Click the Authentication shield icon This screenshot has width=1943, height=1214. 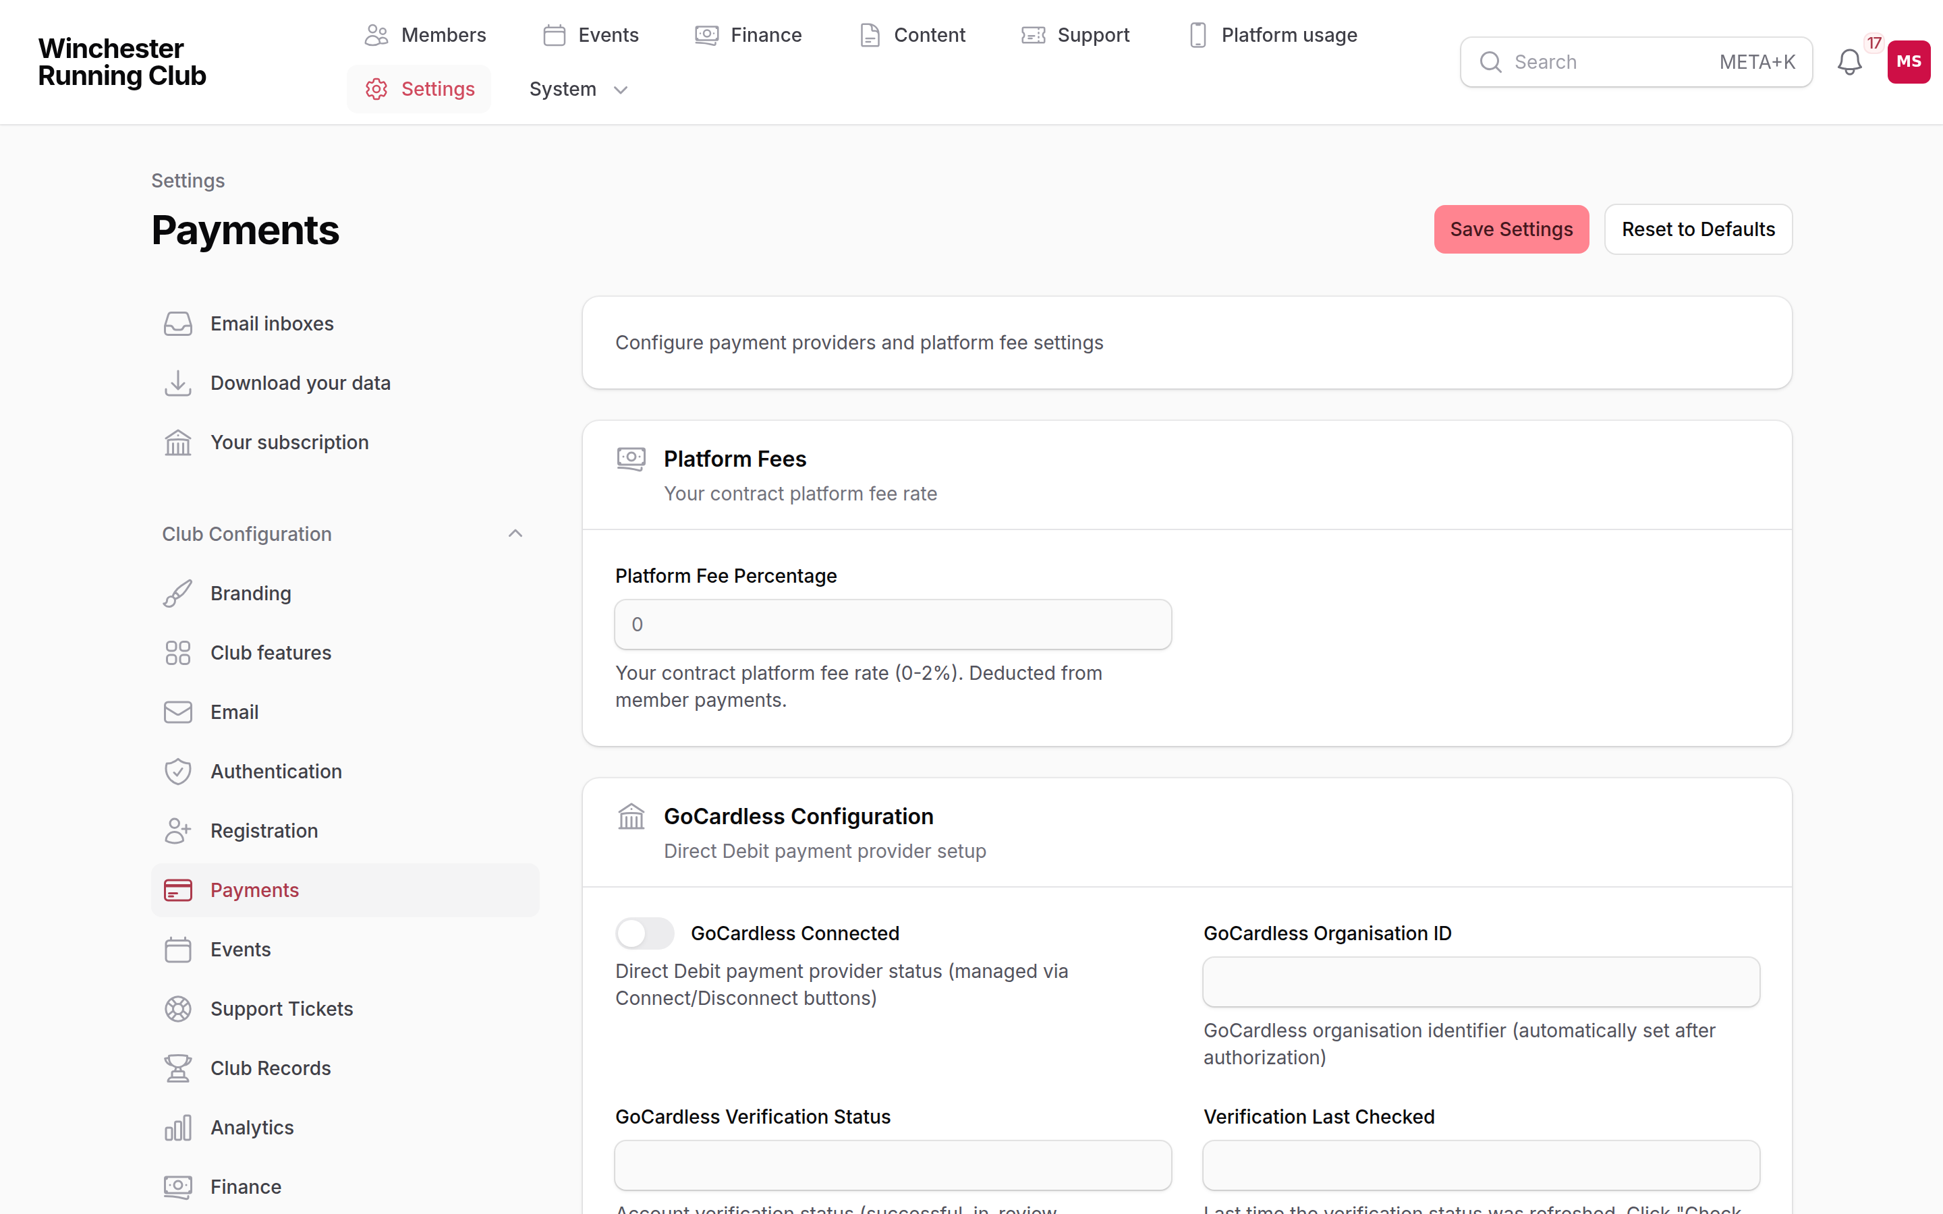pyautogui.click(x=178, y=772)
